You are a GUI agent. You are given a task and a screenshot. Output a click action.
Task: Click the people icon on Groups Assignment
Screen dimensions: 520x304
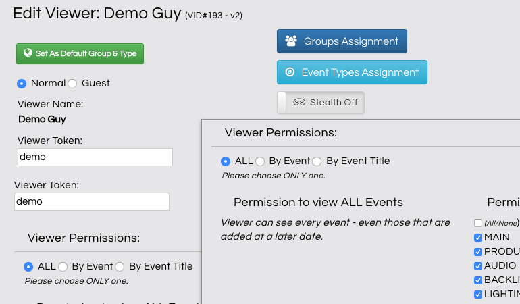(291, 41)
